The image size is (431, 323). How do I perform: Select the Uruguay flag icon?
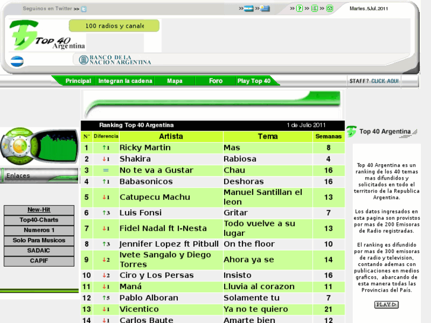pyautogui.click(x=265, y=8)
